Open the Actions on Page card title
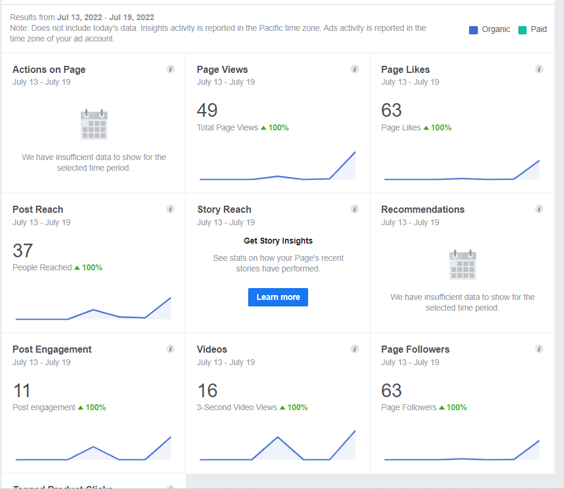564x489 pixels. click(x=49, y=70)
